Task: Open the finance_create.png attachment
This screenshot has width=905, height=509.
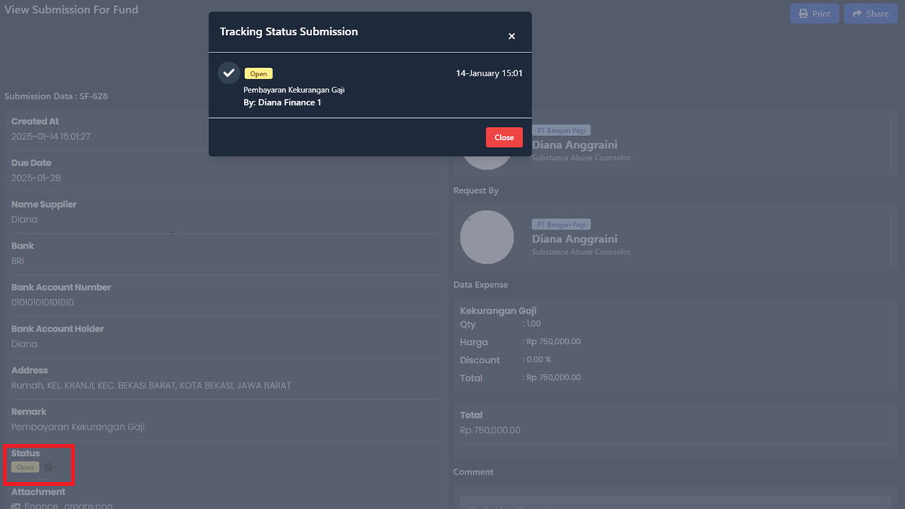Action: pyautogui.click(x=69, y=505)
